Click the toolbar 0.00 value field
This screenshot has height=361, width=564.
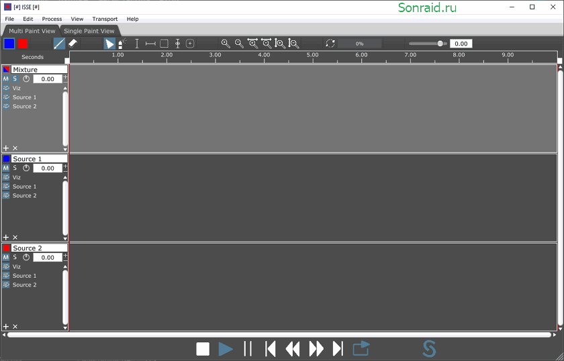pos(461,44)
